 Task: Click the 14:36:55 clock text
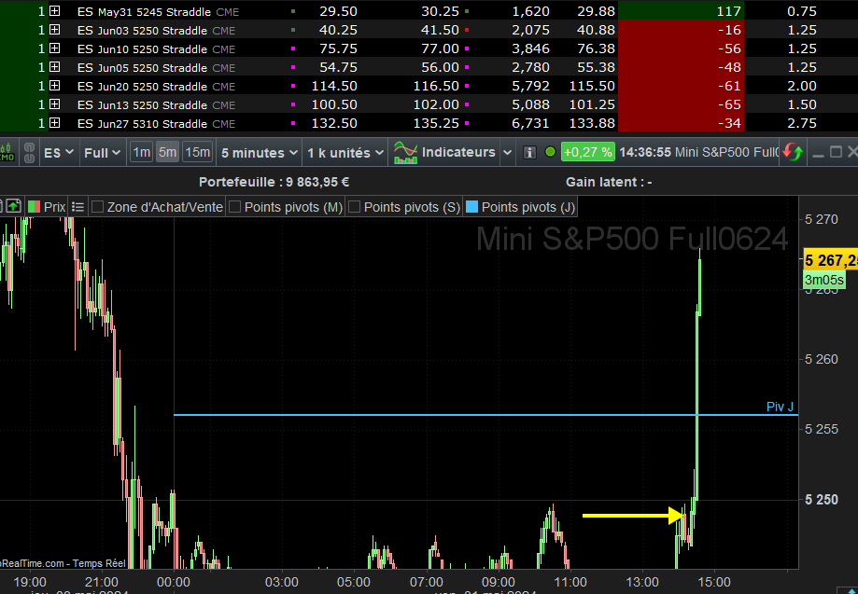click(x=645, y=152)
